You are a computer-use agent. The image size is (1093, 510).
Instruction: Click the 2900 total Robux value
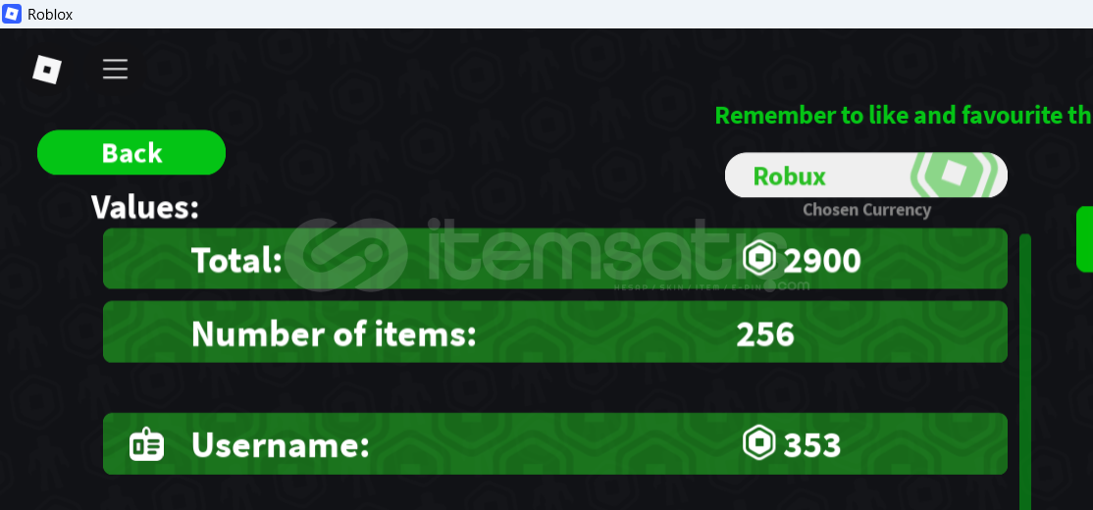[822, 261]
